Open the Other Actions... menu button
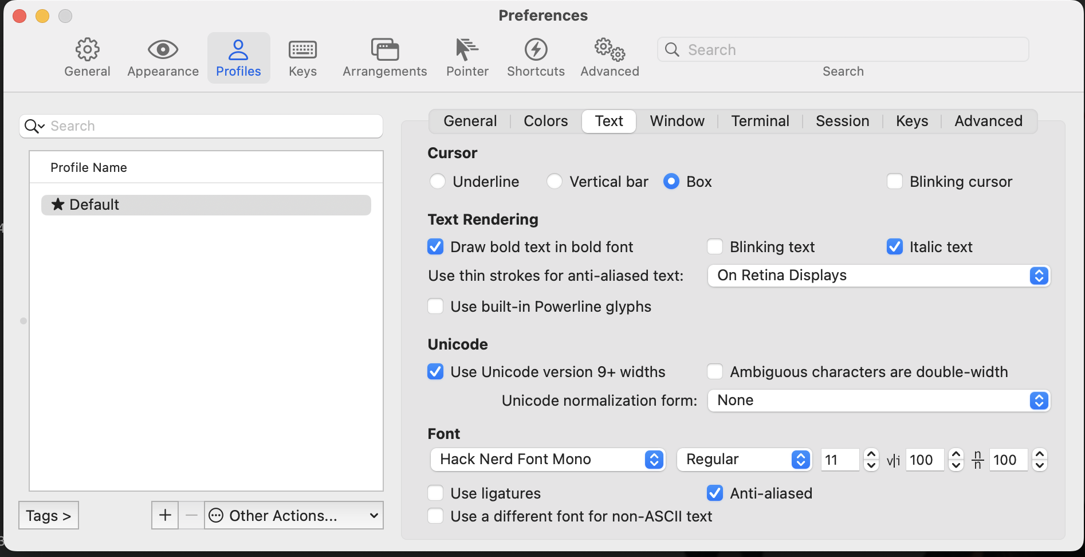1085x557 pixels. pos(294,516)
